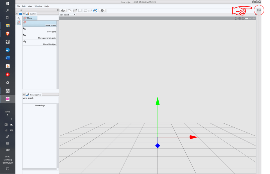
Task: Open the gray Clip Studio taskbar icon
Action: [8, 91]
